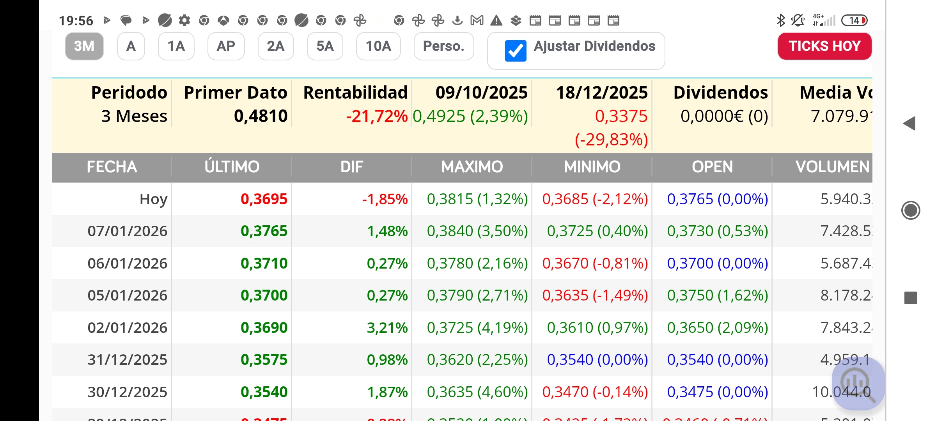Tap Android back triangle button
Screen dimensions: 936x421
(909, 124)
